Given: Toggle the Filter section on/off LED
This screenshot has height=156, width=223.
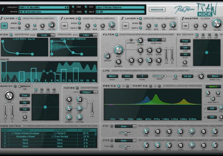Looking at the screenshot, I should [117, 35].
